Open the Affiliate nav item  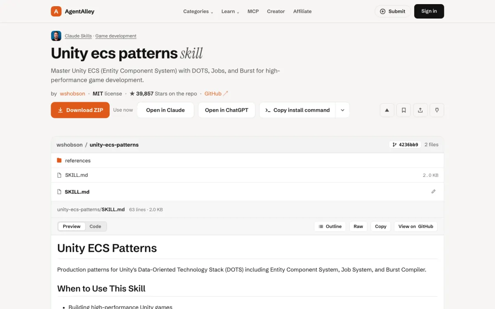click(302, 12)
